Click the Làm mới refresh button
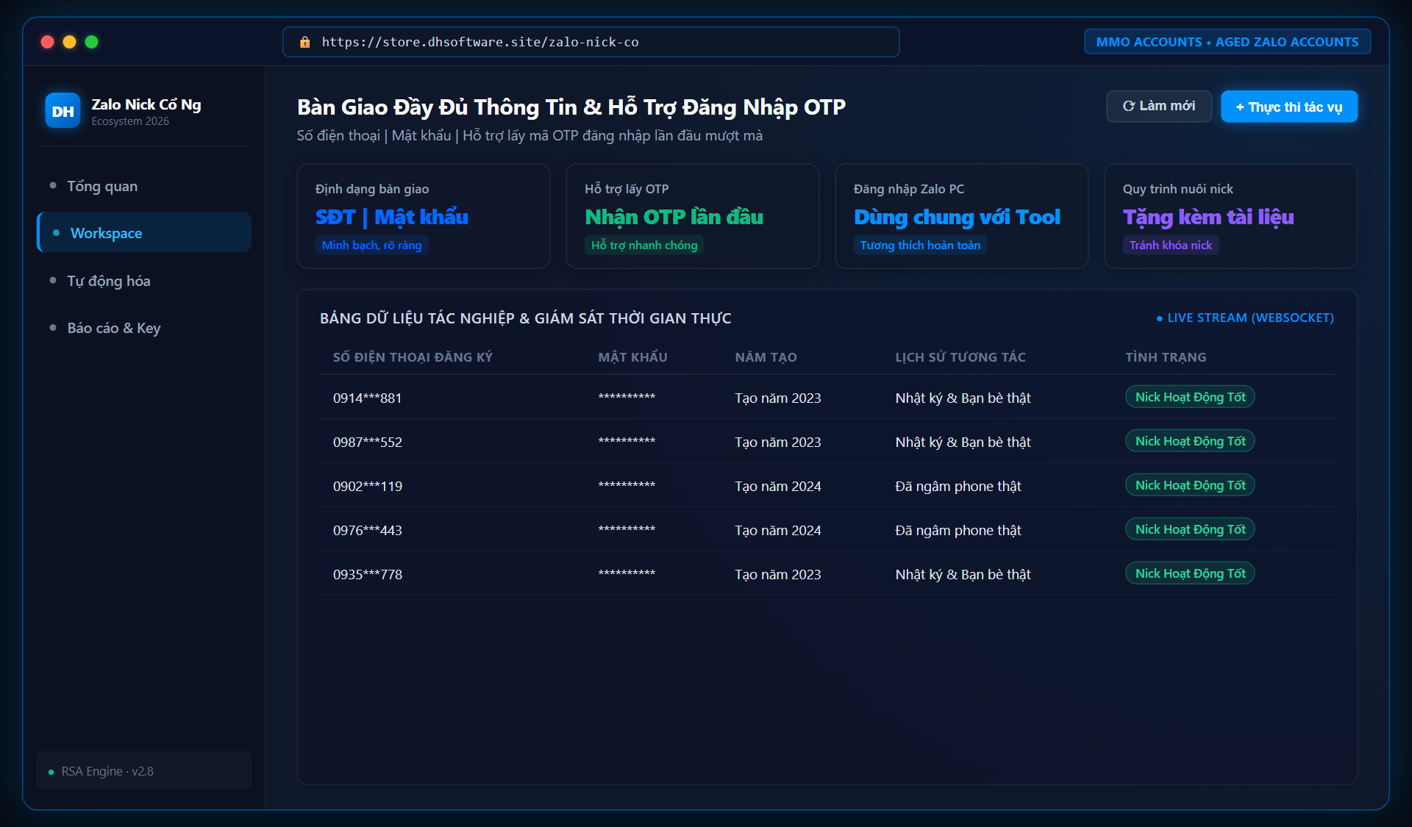 [x=1158, y=107]
